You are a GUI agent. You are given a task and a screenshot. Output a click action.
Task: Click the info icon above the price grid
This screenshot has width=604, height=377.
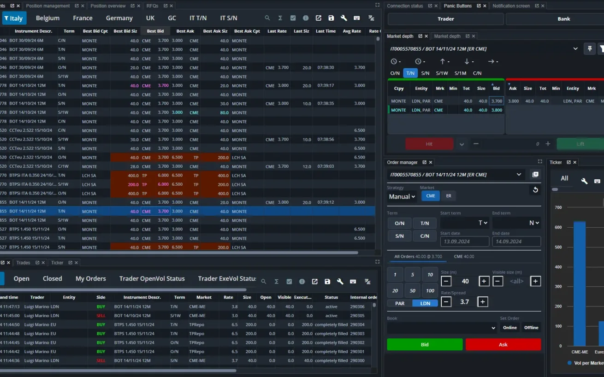(x=305, y=18)
